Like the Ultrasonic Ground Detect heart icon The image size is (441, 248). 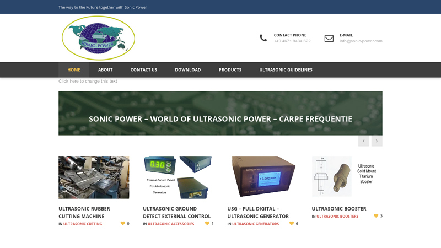(207, 224)
